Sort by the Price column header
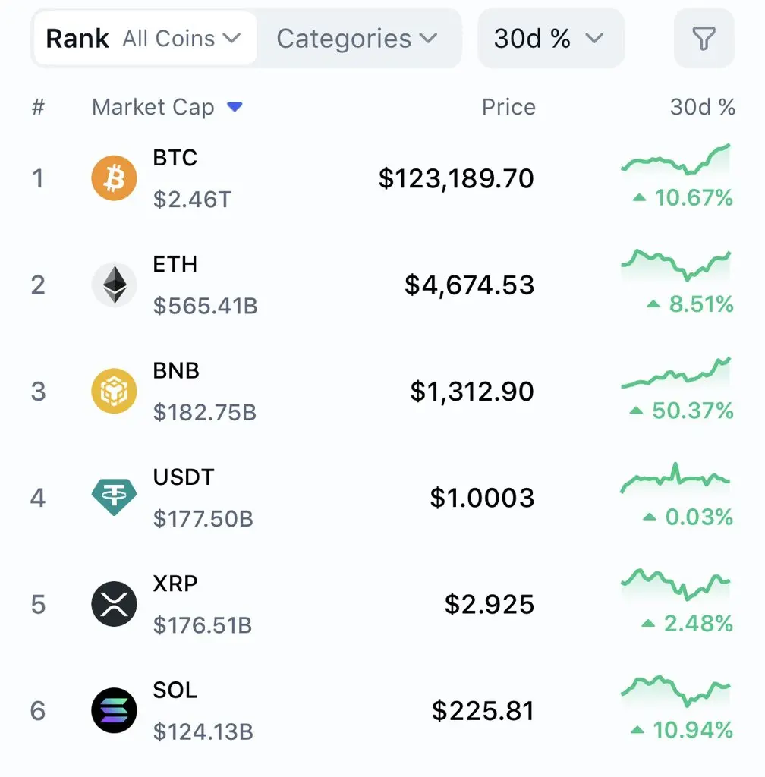Screen dimensions: 765x777 pos(508,107)
